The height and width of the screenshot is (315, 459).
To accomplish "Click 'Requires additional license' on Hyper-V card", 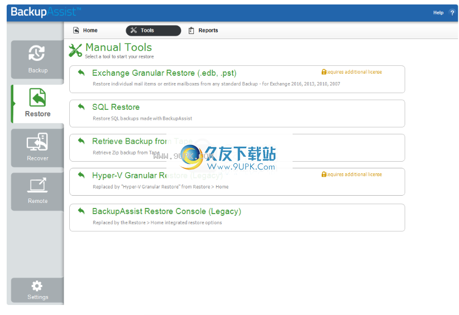I will [x=354, y=175].
